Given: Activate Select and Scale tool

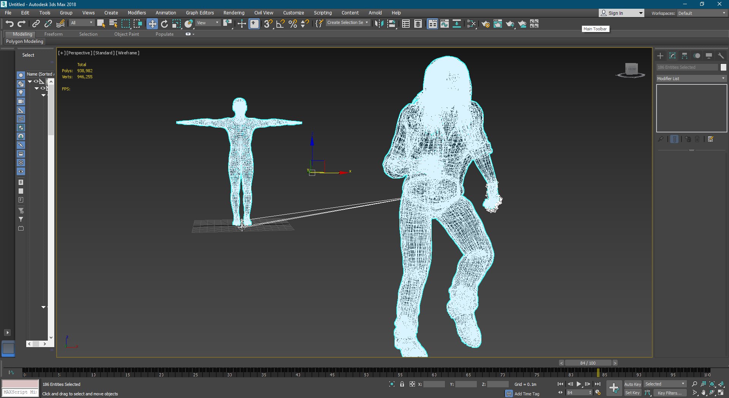Looking at the screenshot, I should (x=177, y=24).
